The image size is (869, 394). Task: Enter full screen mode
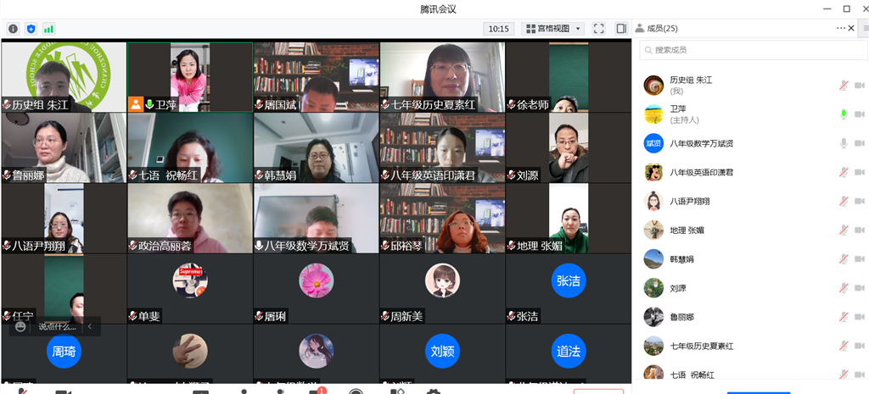point(599,29)
